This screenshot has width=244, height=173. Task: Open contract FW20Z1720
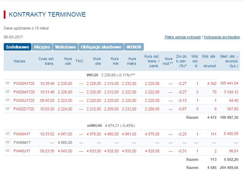pos(24,109)
